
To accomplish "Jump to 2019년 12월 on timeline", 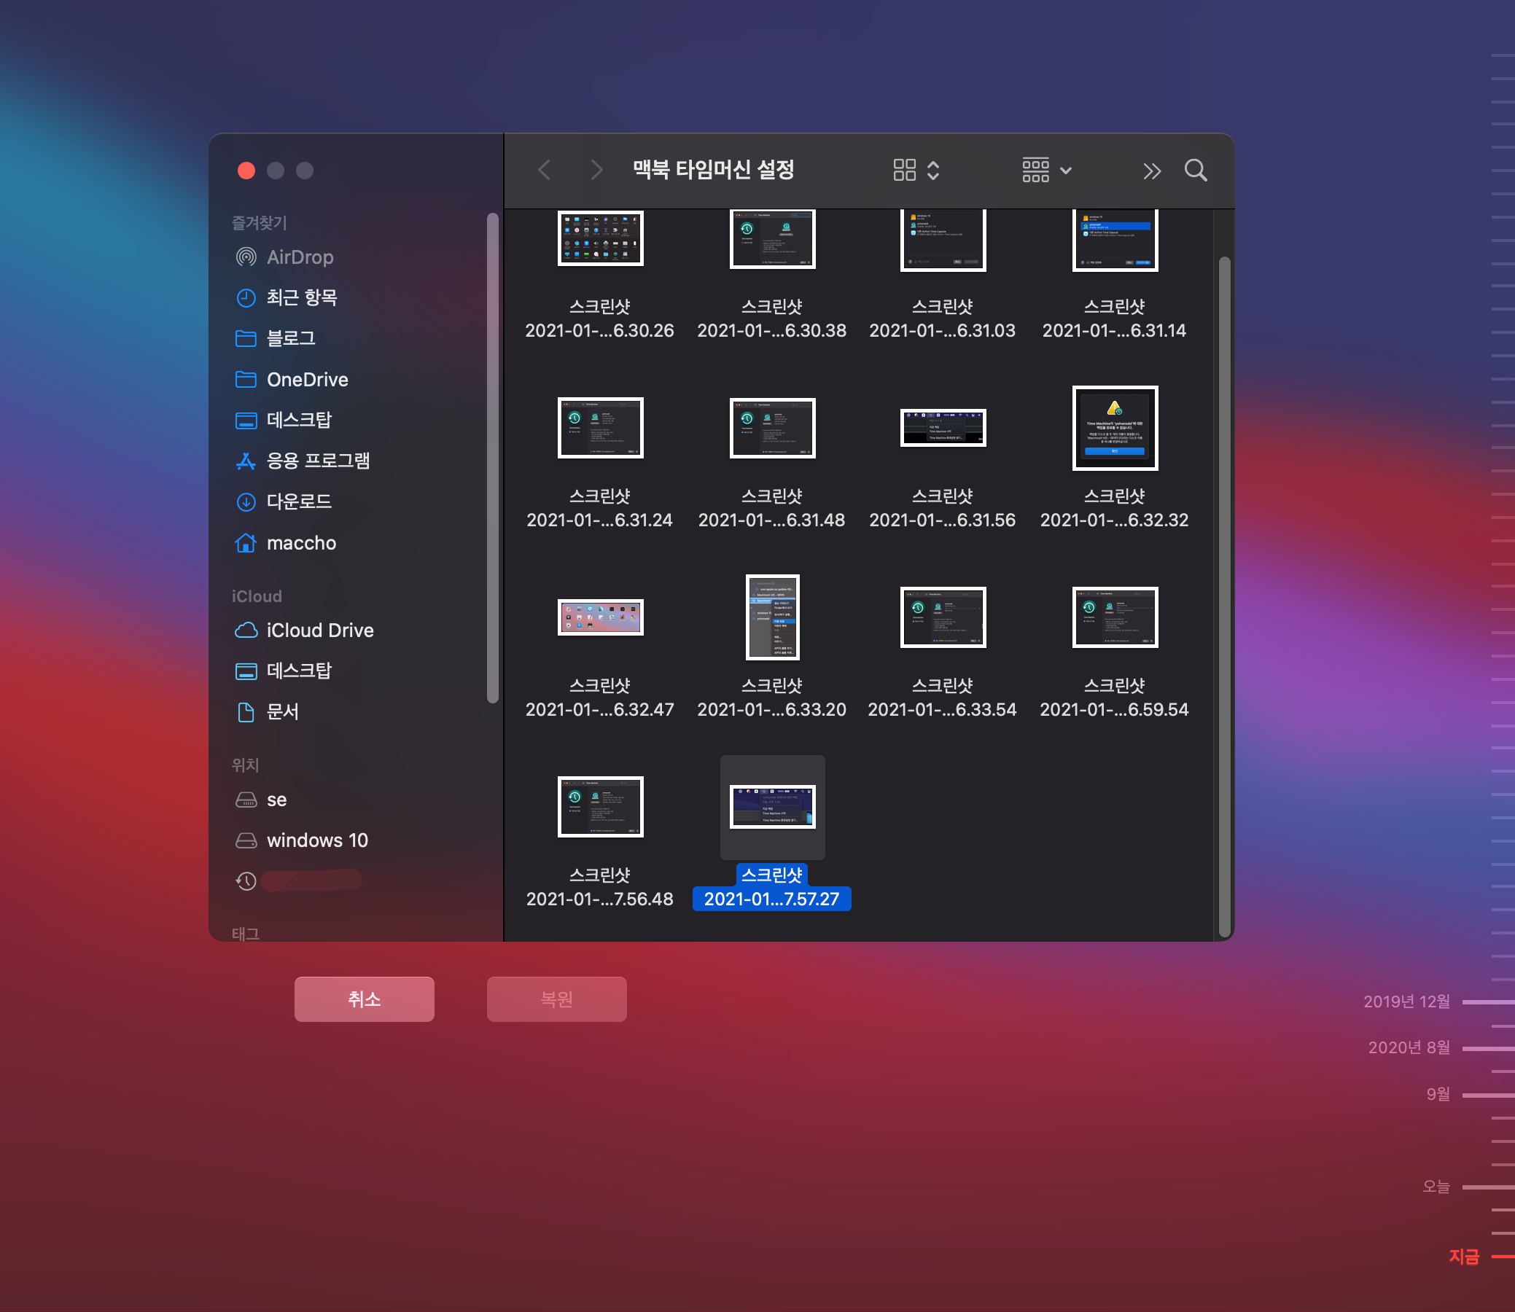I will point(1406,1001).
